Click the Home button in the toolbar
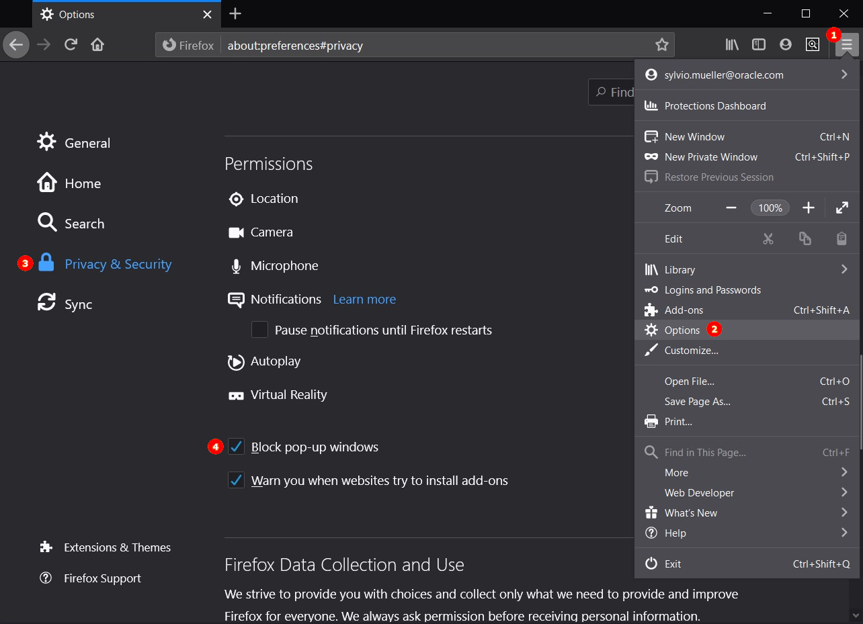This screenshot has width=863, height=624. (97, 45)
